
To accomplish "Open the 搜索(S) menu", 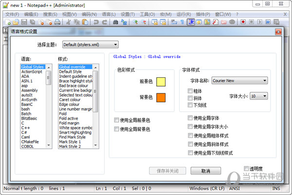I will click(x=50, y=14).
